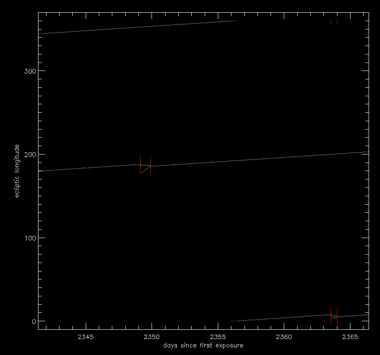The image size is (380, 355).
Task: Click the y-axis tick label 0
Action: click(x=34, y=322)
